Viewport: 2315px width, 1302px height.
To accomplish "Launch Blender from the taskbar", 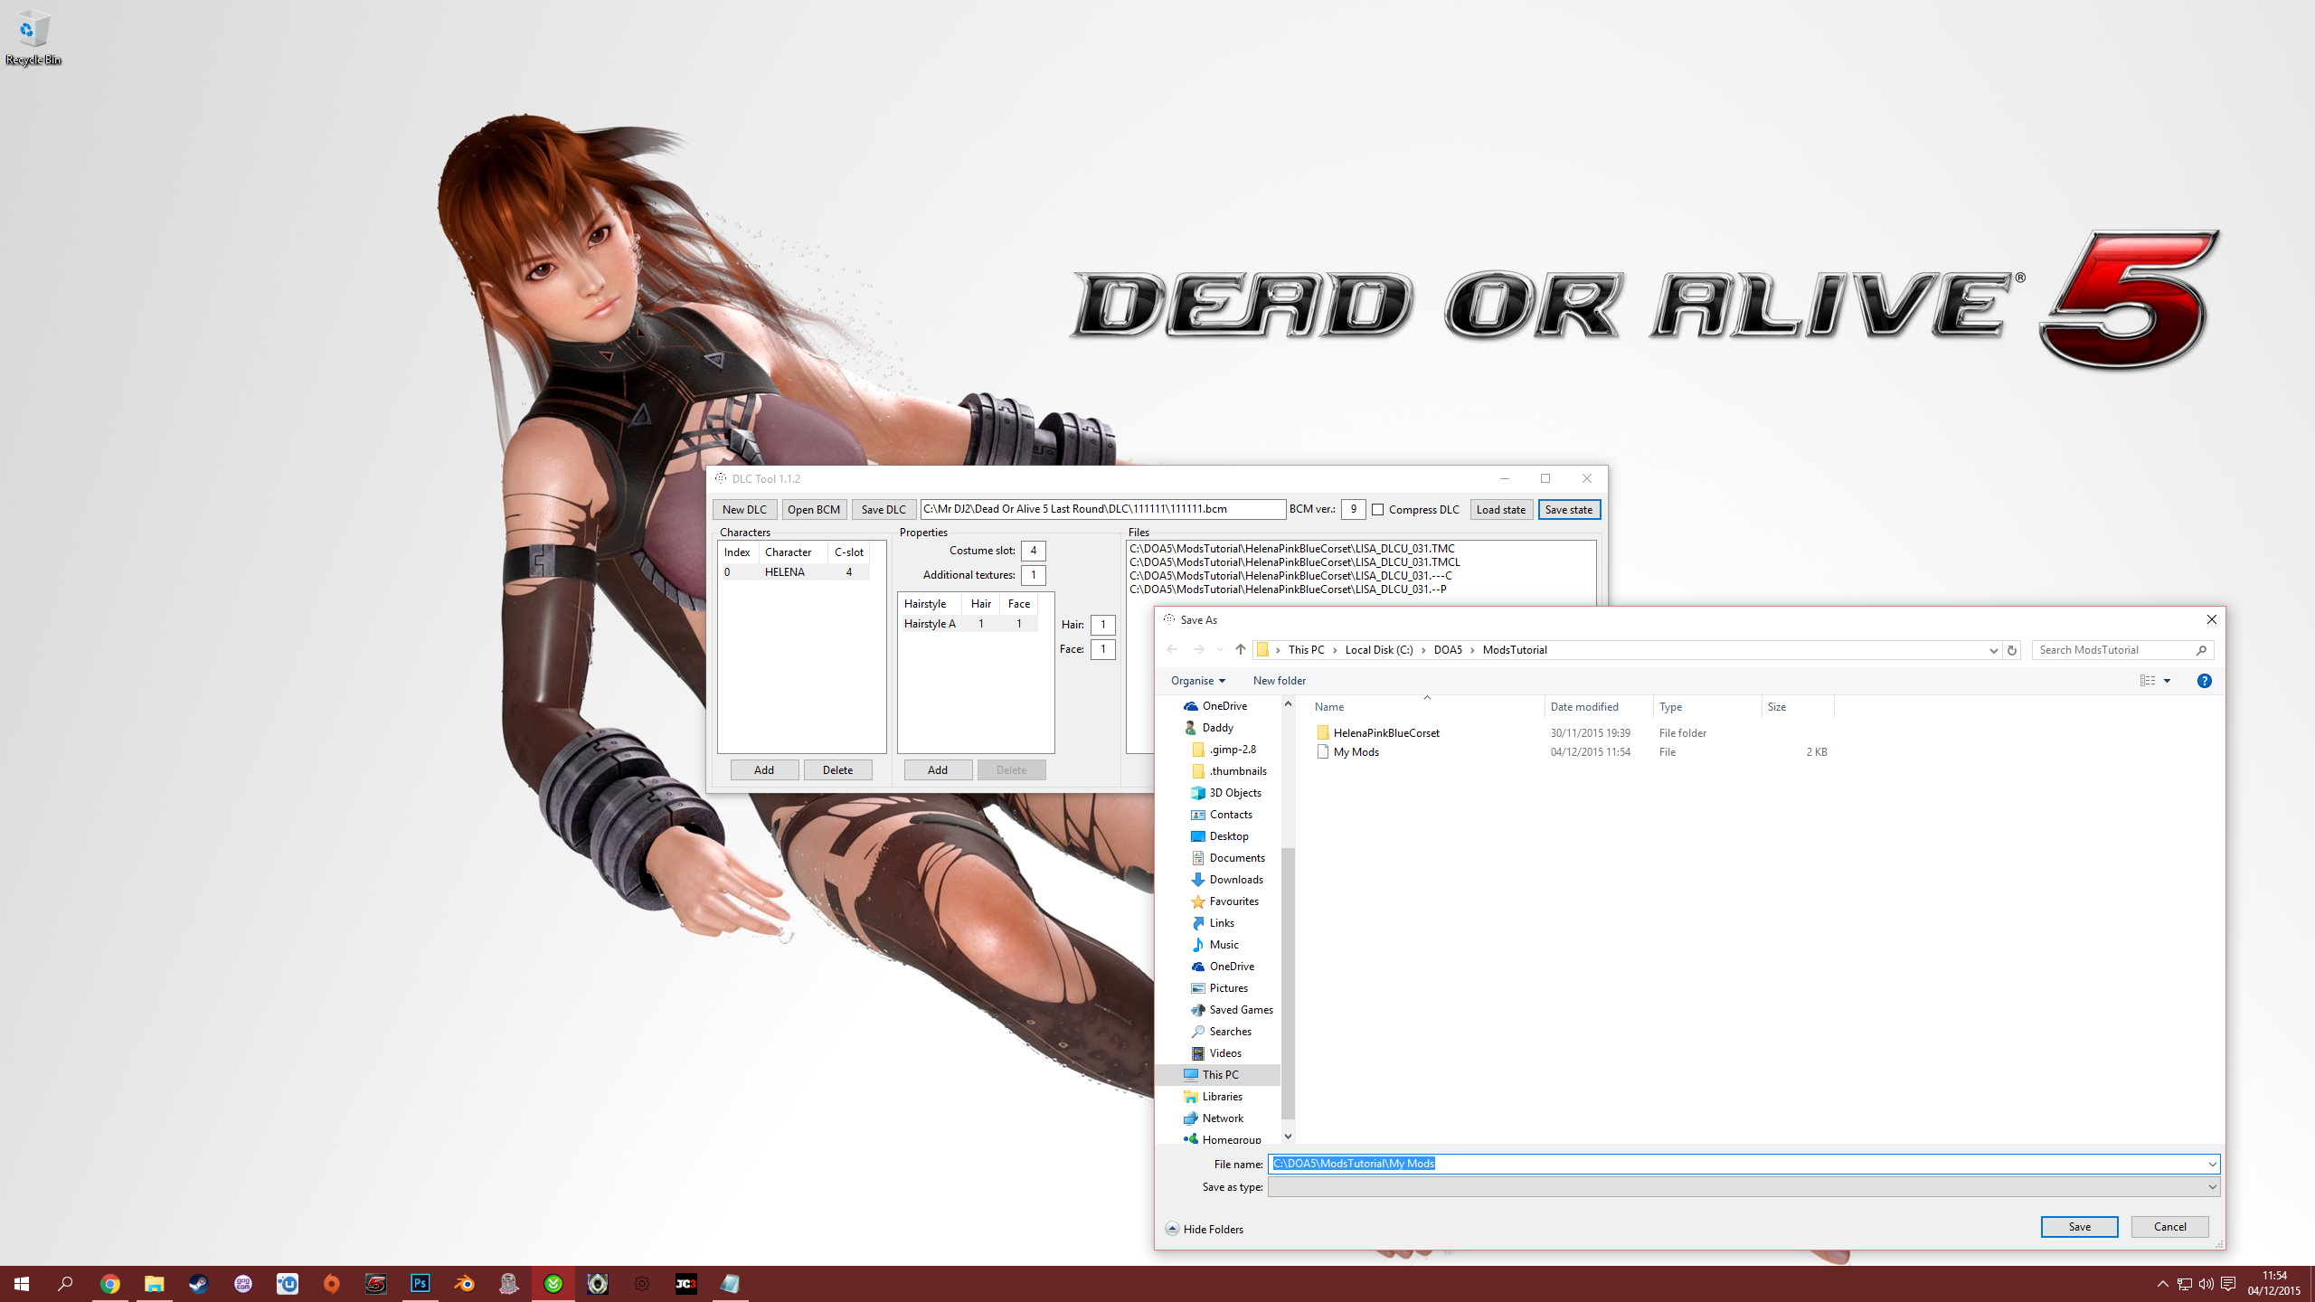I will (465, 1283).
